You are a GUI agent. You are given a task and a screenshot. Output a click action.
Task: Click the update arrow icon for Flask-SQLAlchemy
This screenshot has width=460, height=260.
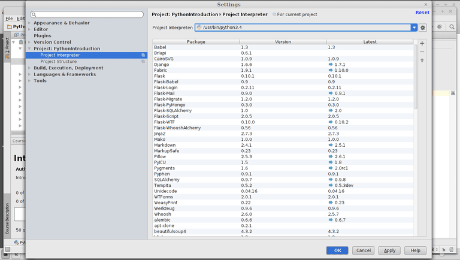pyautogui.click(x=331, y=110)
